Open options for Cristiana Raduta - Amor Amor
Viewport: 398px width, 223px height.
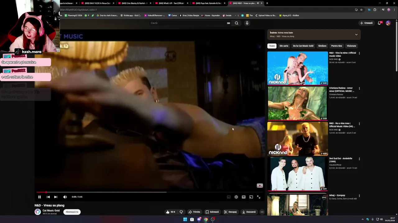click(359, 89)
